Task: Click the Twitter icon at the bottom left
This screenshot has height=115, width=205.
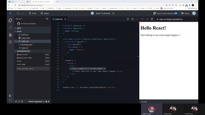Action: [x=16, y=102]
